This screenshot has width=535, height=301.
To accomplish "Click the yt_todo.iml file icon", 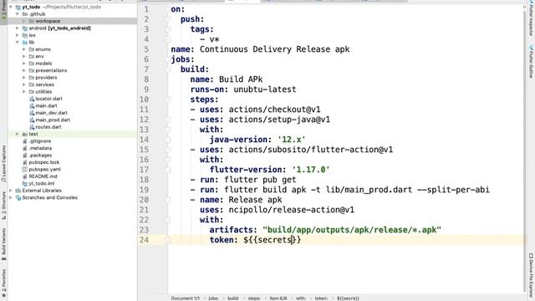I will (25, 183).
